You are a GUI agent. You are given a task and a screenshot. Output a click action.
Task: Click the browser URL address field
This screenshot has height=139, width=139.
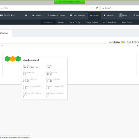[45, 8]
